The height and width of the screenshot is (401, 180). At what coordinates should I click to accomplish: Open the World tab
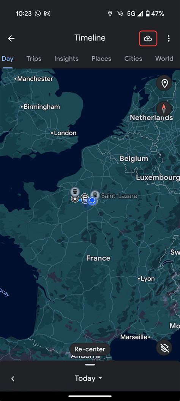(164, 59)
